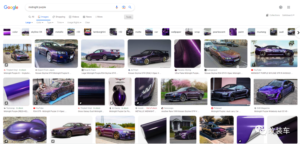The width and height of the screenshot is (300, 144).
Task: Click the voice search microphone icon
Action: [117, 7]
